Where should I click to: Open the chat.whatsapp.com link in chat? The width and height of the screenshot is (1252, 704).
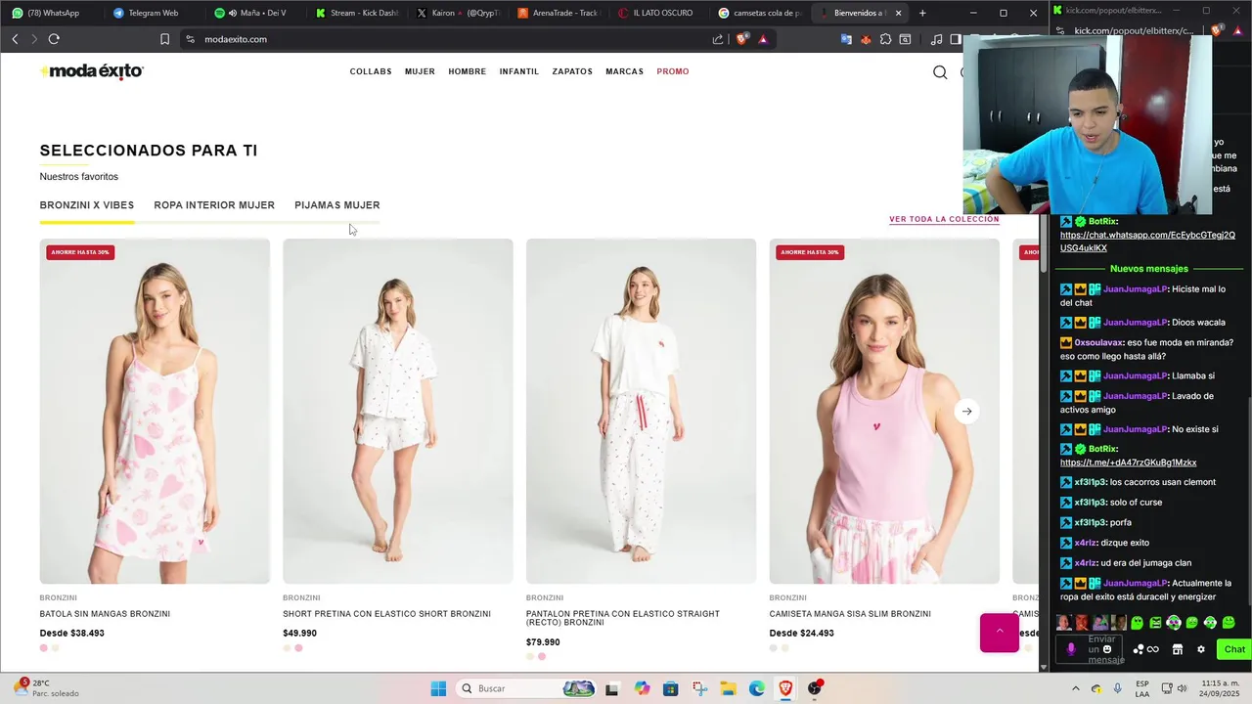tap(1147, 242)
